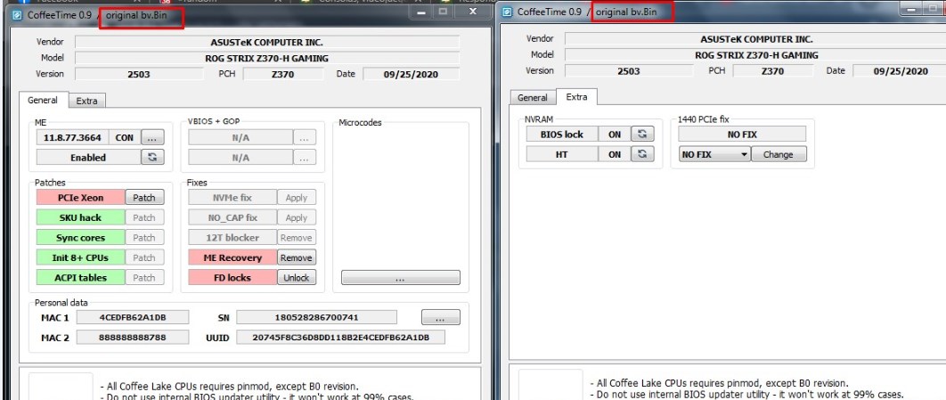Screen dimensions: 946x400
Task: Click Date 09/25/2020 in right window
Action: pyautogui.click(x=901, y=70)
